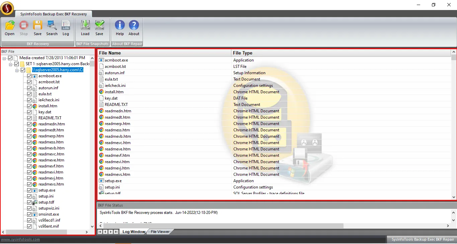
Task: Click the BKF tree scrollbar down arrow
Action: coord(92,227)
